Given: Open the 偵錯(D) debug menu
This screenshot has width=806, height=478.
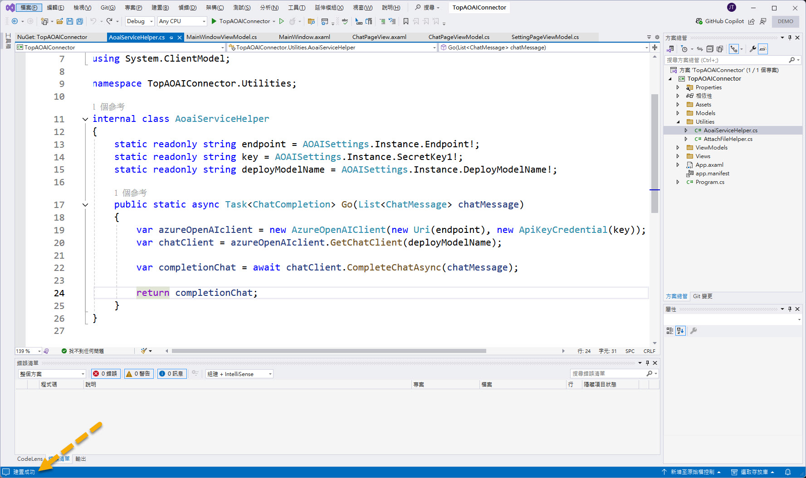Looking at the screenshot, I should 187,7.
